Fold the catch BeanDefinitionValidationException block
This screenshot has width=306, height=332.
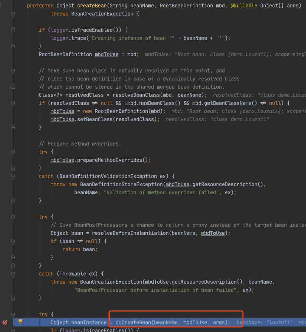13,177
